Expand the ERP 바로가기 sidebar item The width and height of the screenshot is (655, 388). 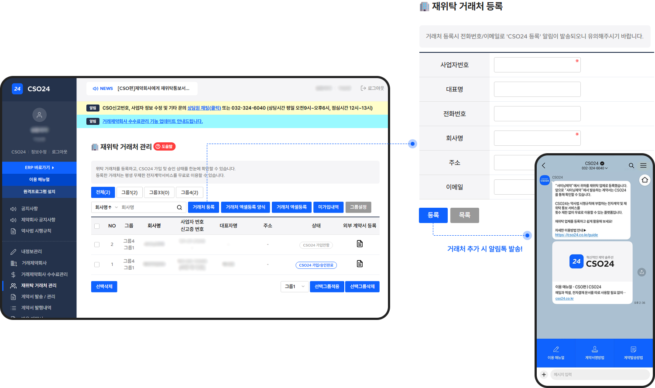tap(39, 168)
